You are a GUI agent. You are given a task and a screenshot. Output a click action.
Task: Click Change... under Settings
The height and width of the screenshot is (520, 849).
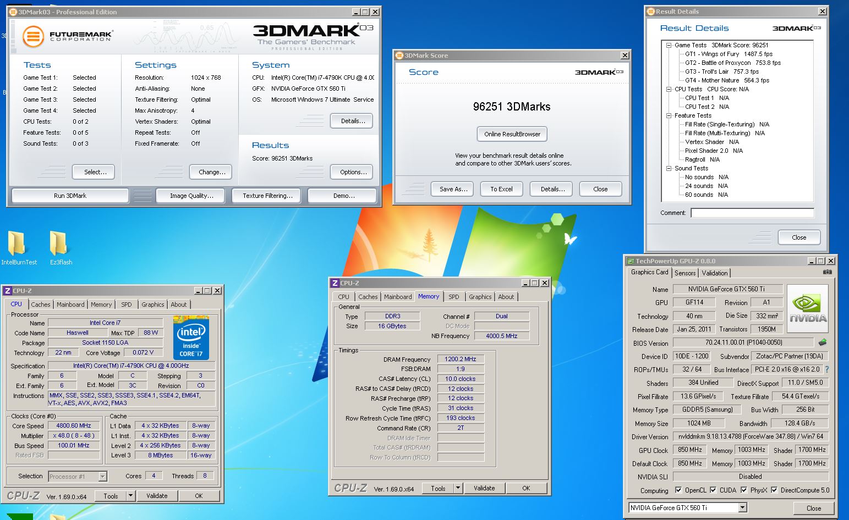[x=212, y=172]
